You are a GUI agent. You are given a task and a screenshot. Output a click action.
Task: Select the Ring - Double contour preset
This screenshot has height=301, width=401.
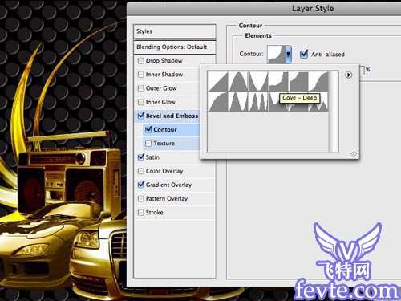click(x=258, y=101)
